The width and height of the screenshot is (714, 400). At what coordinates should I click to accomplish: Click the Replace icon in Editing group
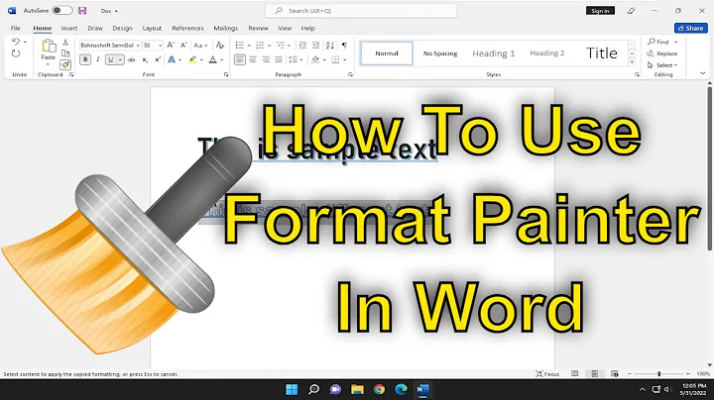(x=651, y=53)
